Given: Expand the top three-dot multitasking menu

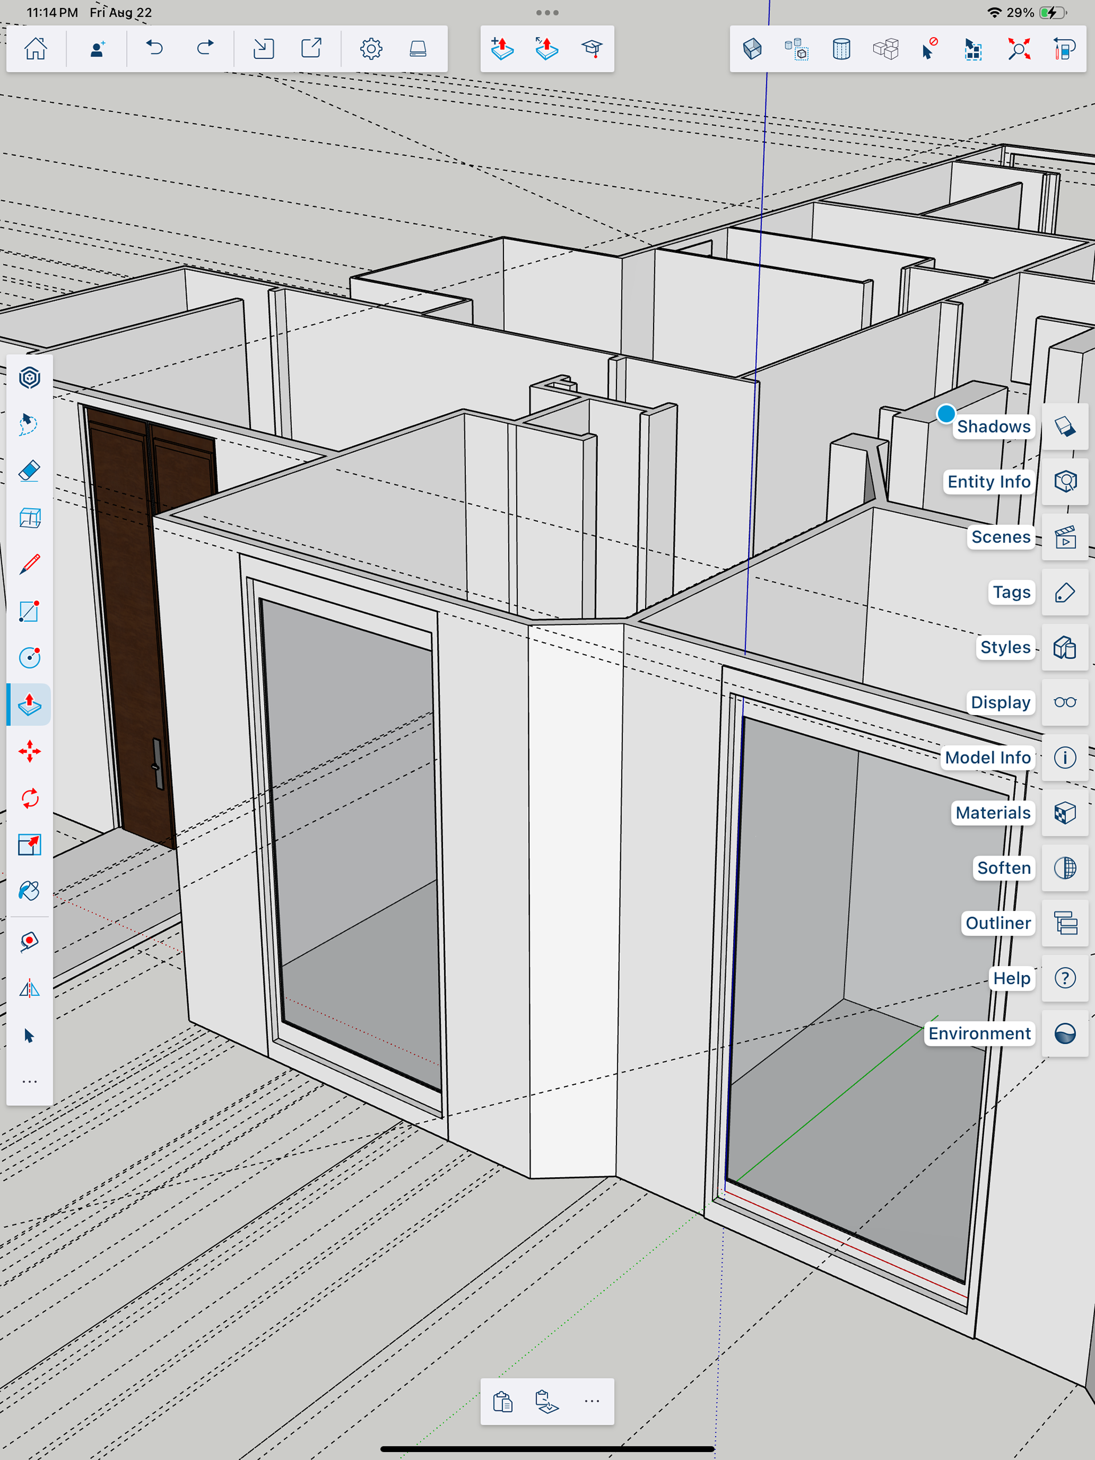Looking at the screenshot, I should [x=547, y=13].
